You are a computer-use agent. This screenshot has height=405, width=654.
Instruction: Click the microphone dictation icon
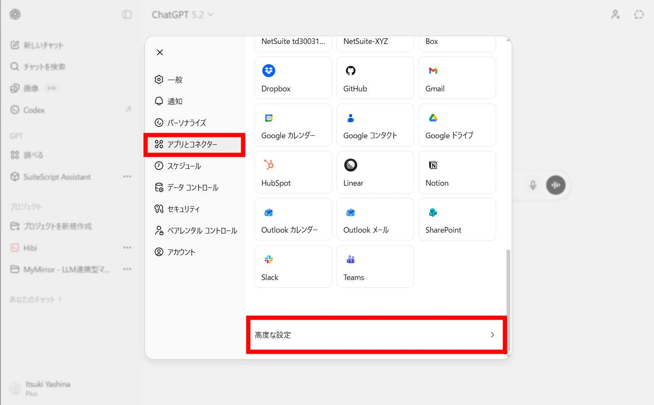point(533,185)
